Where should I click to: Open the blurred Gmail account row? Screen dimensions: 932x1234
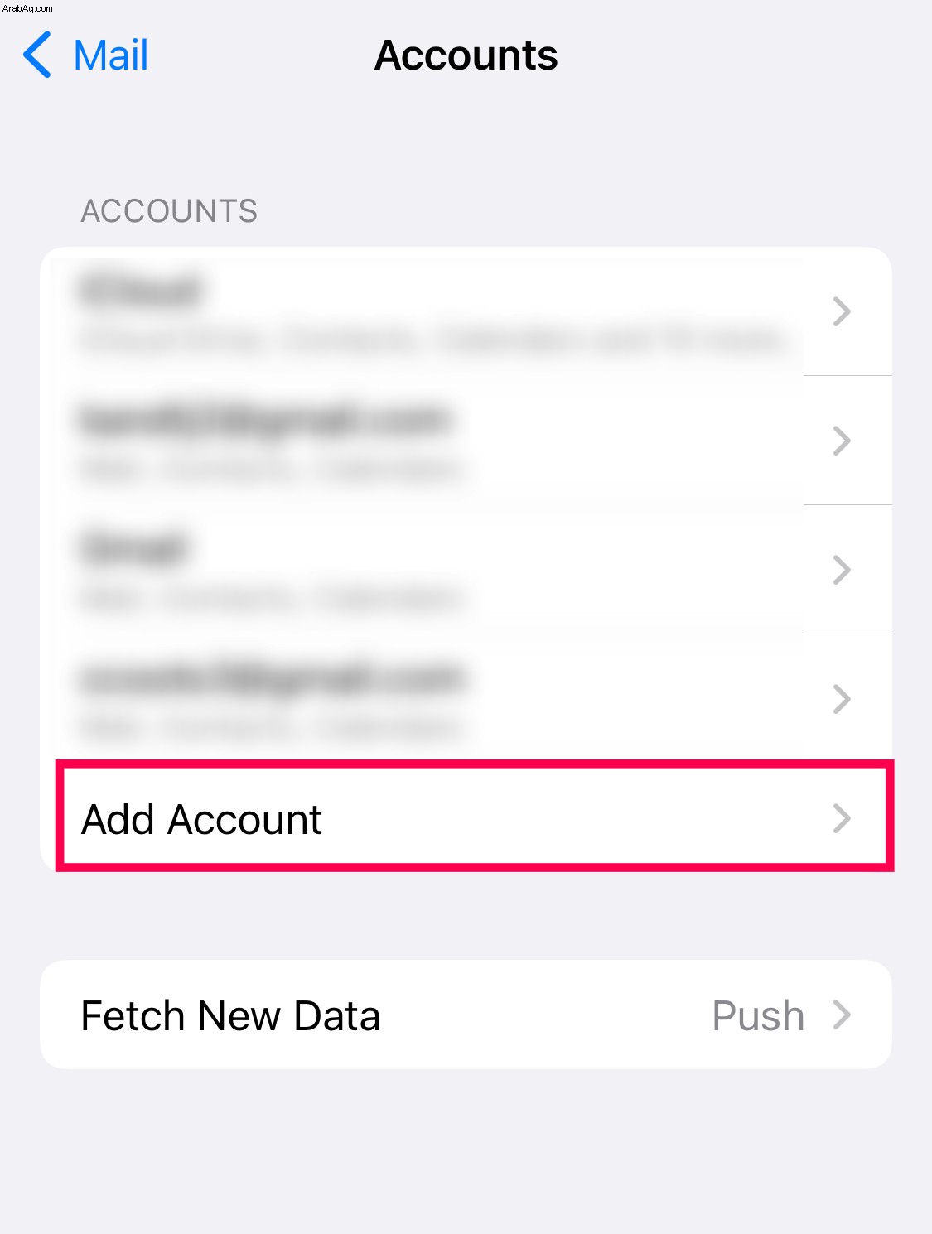click(466, 570)
